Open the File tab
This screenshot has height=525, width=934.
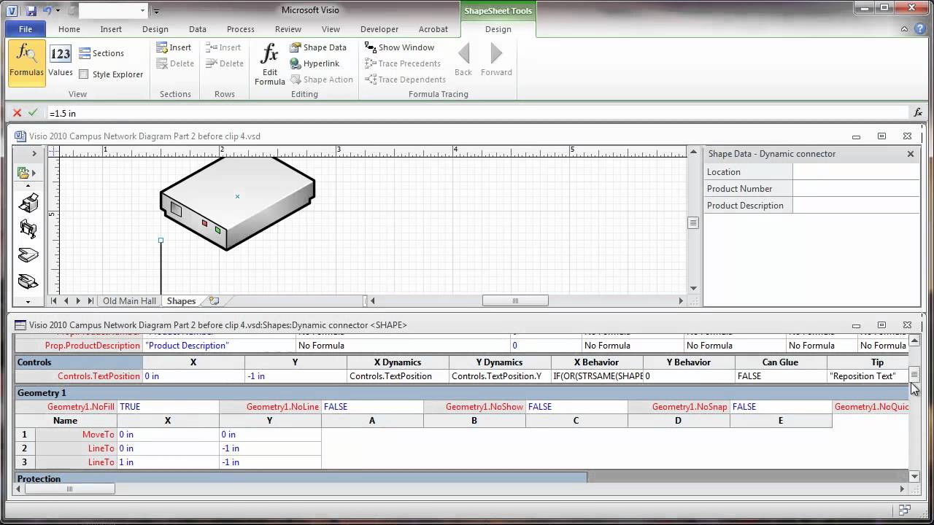click(x=26, y=29)
